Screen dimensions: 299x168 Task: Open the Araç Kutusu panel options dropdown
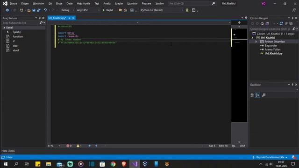pyautogui.click(x=36, y=18)
